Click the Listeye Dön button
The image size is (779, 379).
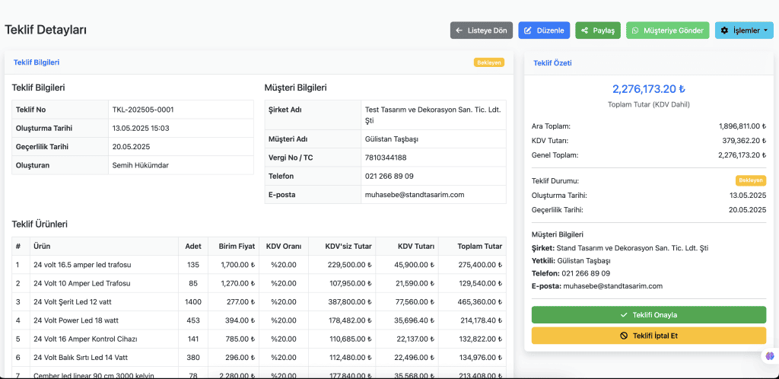pos(482,30)
